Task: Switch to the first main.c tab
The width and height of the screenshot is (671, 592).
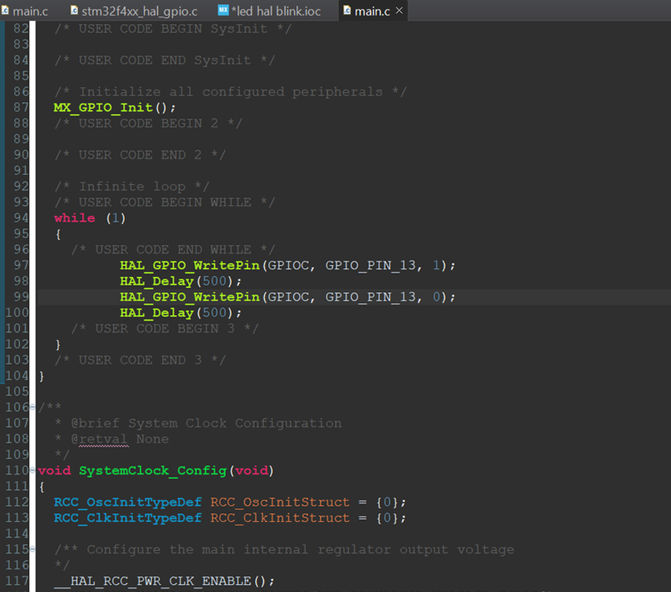Action: pos(25,11)
